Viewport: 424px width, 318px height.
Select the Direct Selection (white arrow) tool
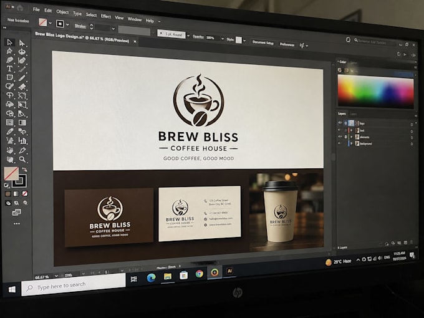[x=22, y=43]
